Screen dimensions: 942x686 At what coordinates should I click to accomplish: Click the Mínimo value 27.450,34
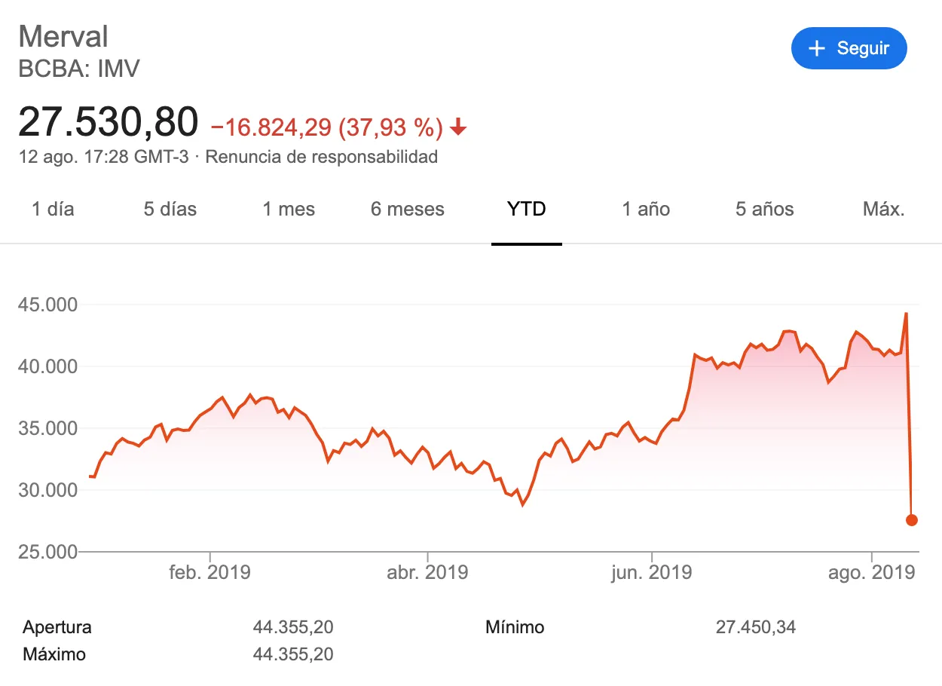[755, 627]
